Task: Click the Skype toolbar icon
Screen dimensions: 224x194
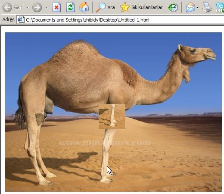Action: pyautogui.click(x=220, y=7)
